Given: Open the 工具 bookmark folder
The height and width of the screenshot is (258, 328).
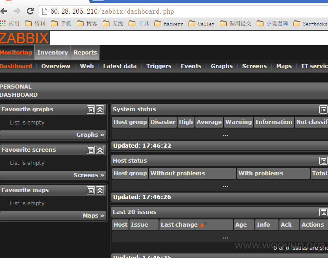Looking at the screenshot, I should point(139,24).
